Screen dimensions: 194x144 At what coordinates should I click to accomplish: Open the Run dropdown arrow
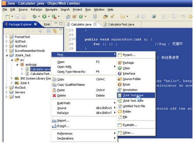coord(49,17)
